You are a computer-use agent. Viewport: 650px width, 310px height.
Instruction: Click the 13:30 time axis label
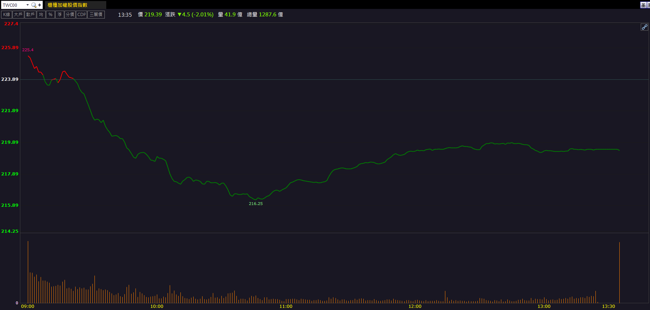point(609,306)
